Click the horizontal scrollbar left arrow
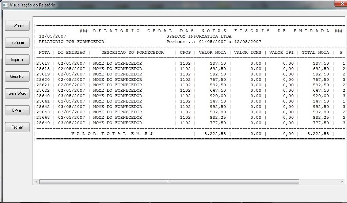The width and height of the screenshot is (347, 203). [36, 182]
